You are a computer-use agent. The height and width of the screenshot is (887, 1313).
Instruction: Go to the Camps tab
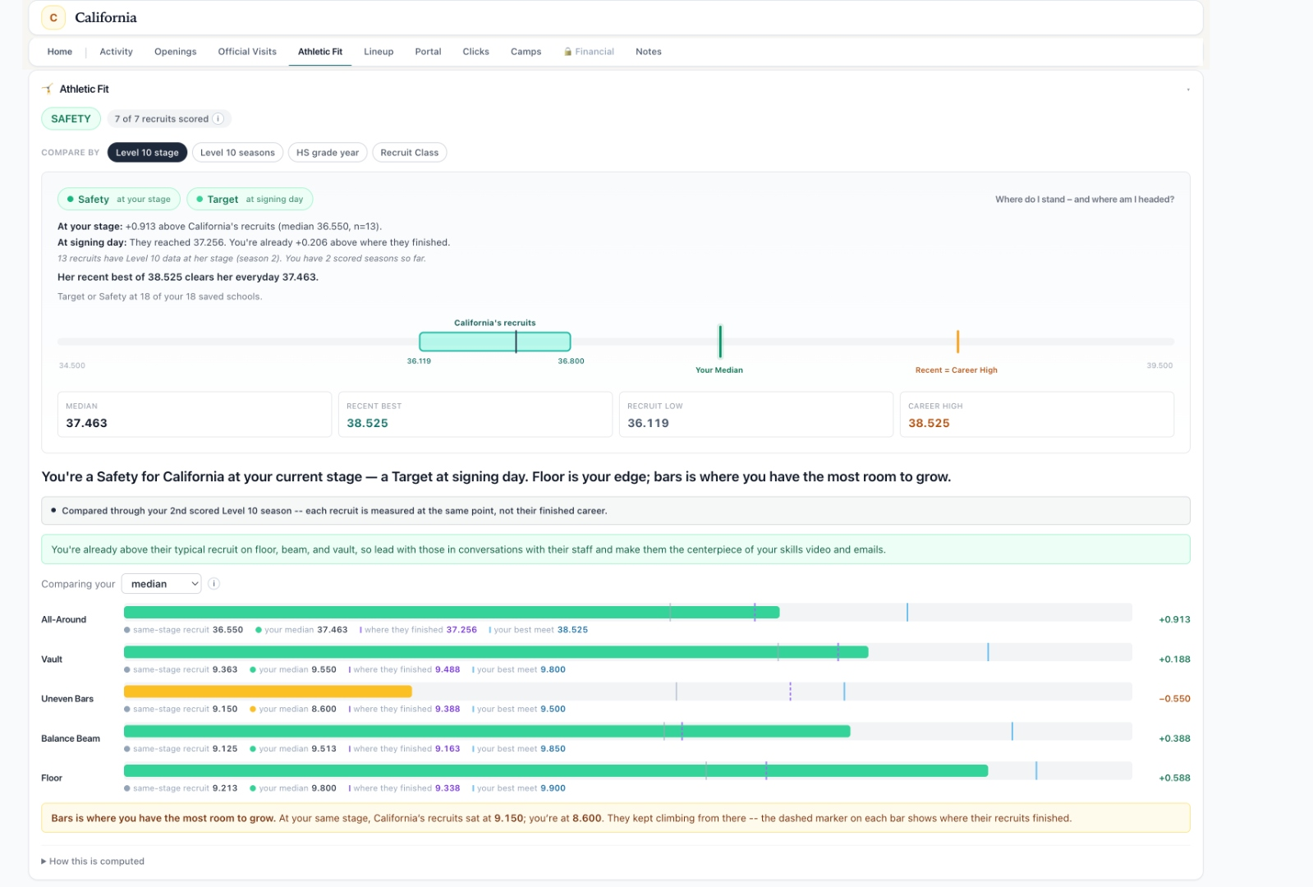click(x=526, y=52)
